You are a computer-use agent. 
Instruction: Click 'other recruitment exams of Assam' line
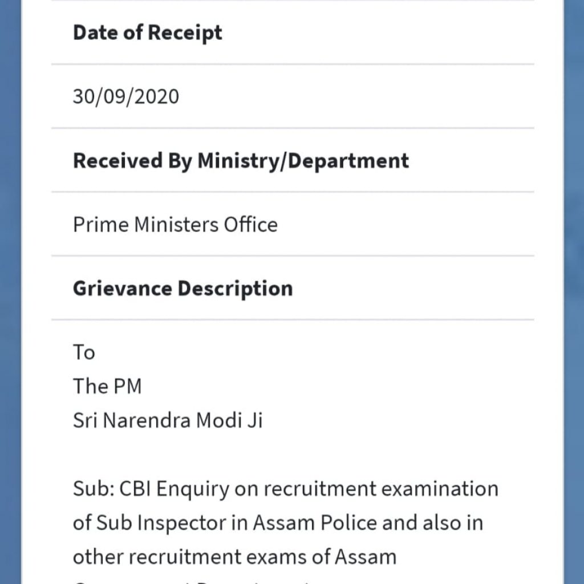(x=234, y=558)
